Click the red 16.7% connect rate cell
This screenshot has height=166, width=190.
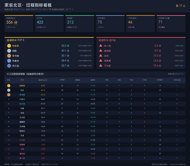pyautogui.click(x=93, y=158)
